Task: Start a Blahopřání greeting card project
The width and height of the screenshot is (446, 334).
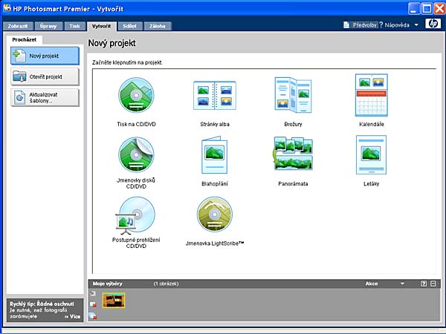Action: tap(214, 156)
